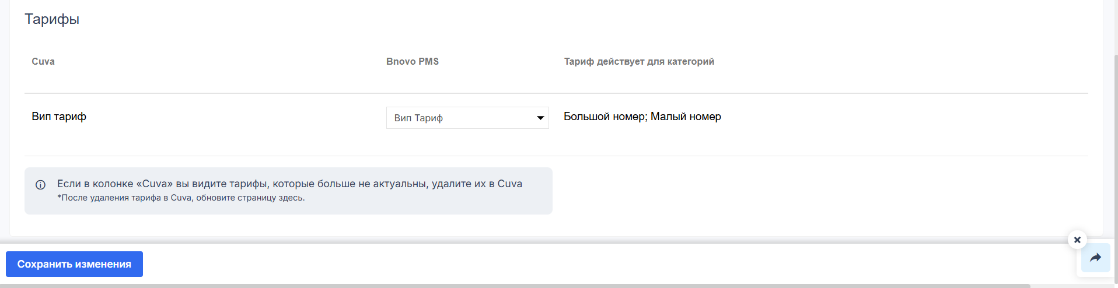The image size is (1118, 288).
Task: Open the Вип Тариф dropdown
Action: point(461,118)
